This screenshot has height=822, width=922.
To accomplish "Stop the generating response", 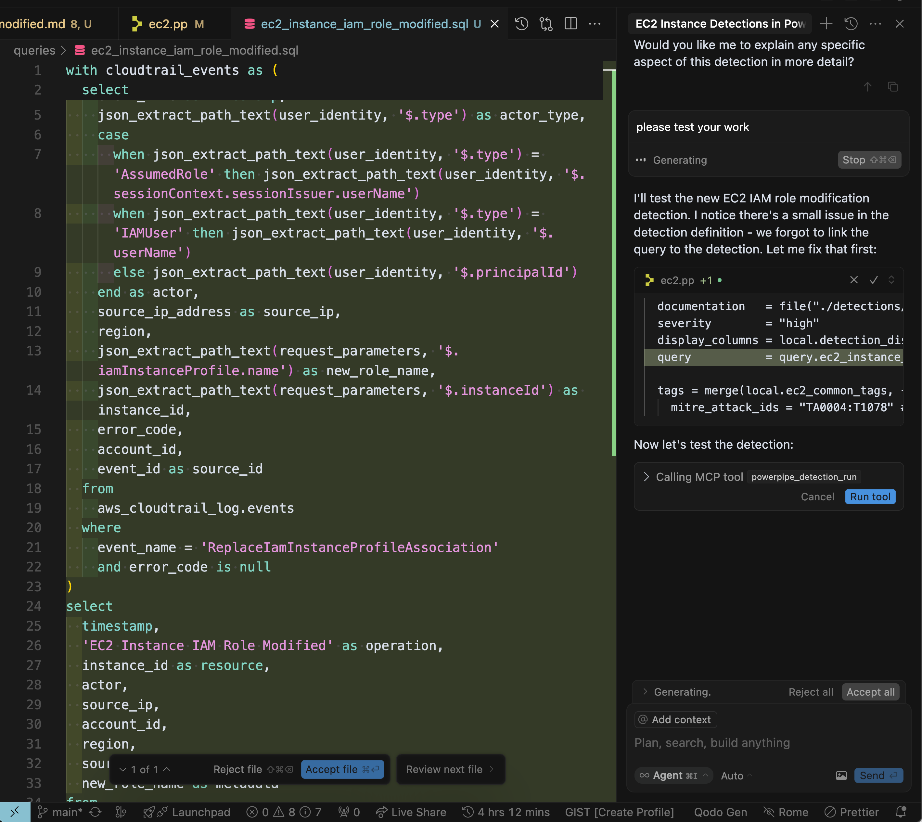I will click(869, 160).
